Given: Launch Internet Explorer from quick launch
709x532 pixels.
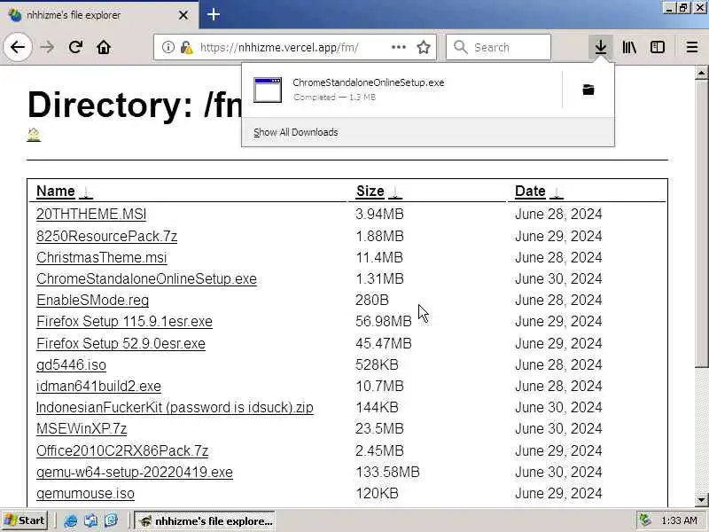Looking at the screenshot, I should 70,520.
